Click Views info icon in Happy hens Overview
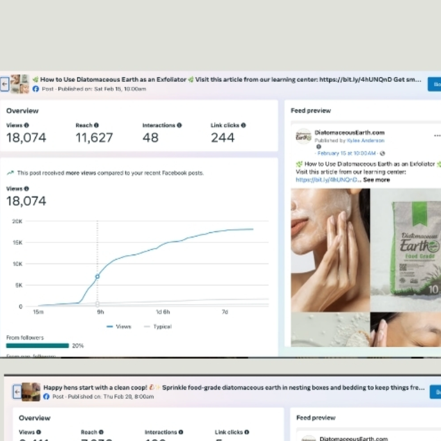Screen dimensions: 441x441 point(39,432)
